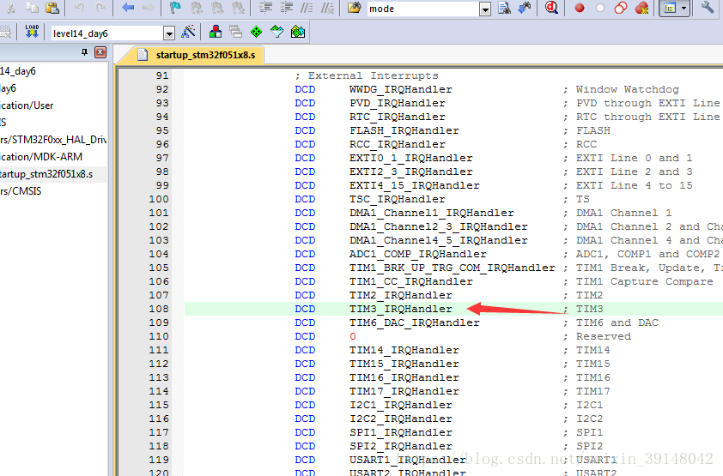Open the Pack Installer icon

298,32
